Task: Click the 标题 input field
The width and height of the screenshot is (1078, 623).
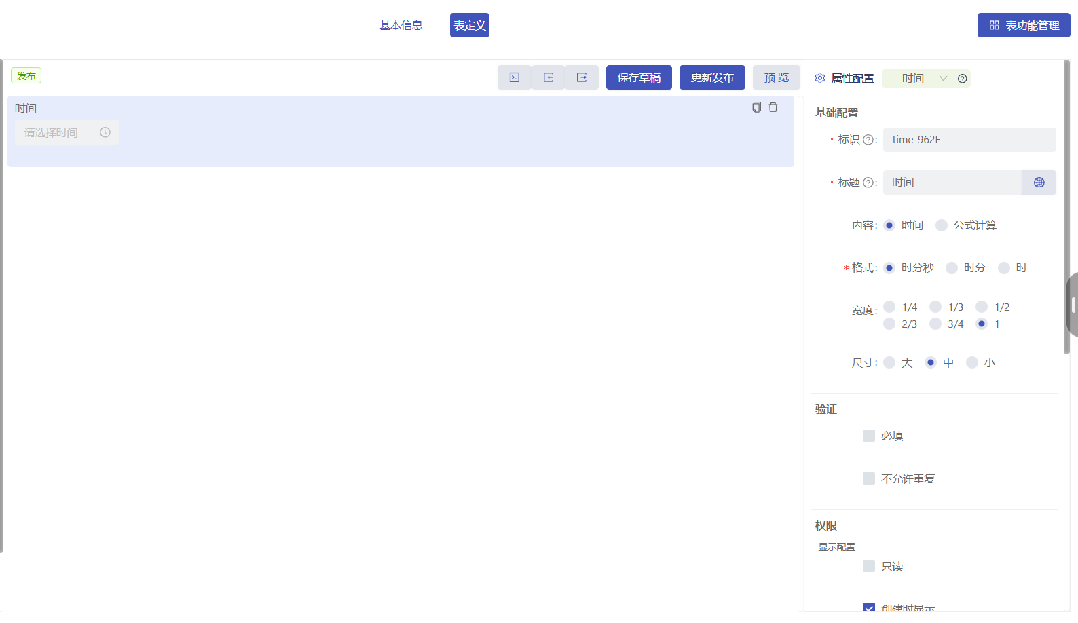Action: [952, 183]
